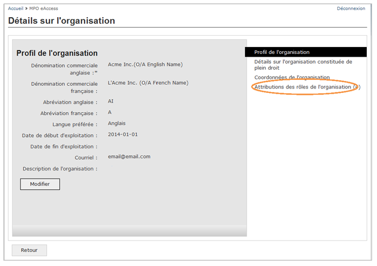Open Coordonnées de l'organisation menu item
377x266 pixels.
(292, 77)
